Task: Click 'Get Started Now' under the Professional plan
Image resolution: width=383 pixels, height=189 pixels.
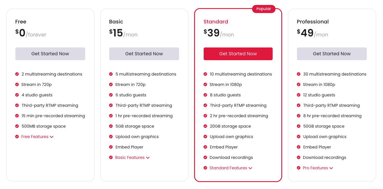Action: pos(332,54)
